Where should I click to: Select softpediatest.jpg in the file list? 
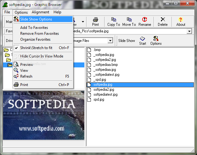click(x=106, y=94)
